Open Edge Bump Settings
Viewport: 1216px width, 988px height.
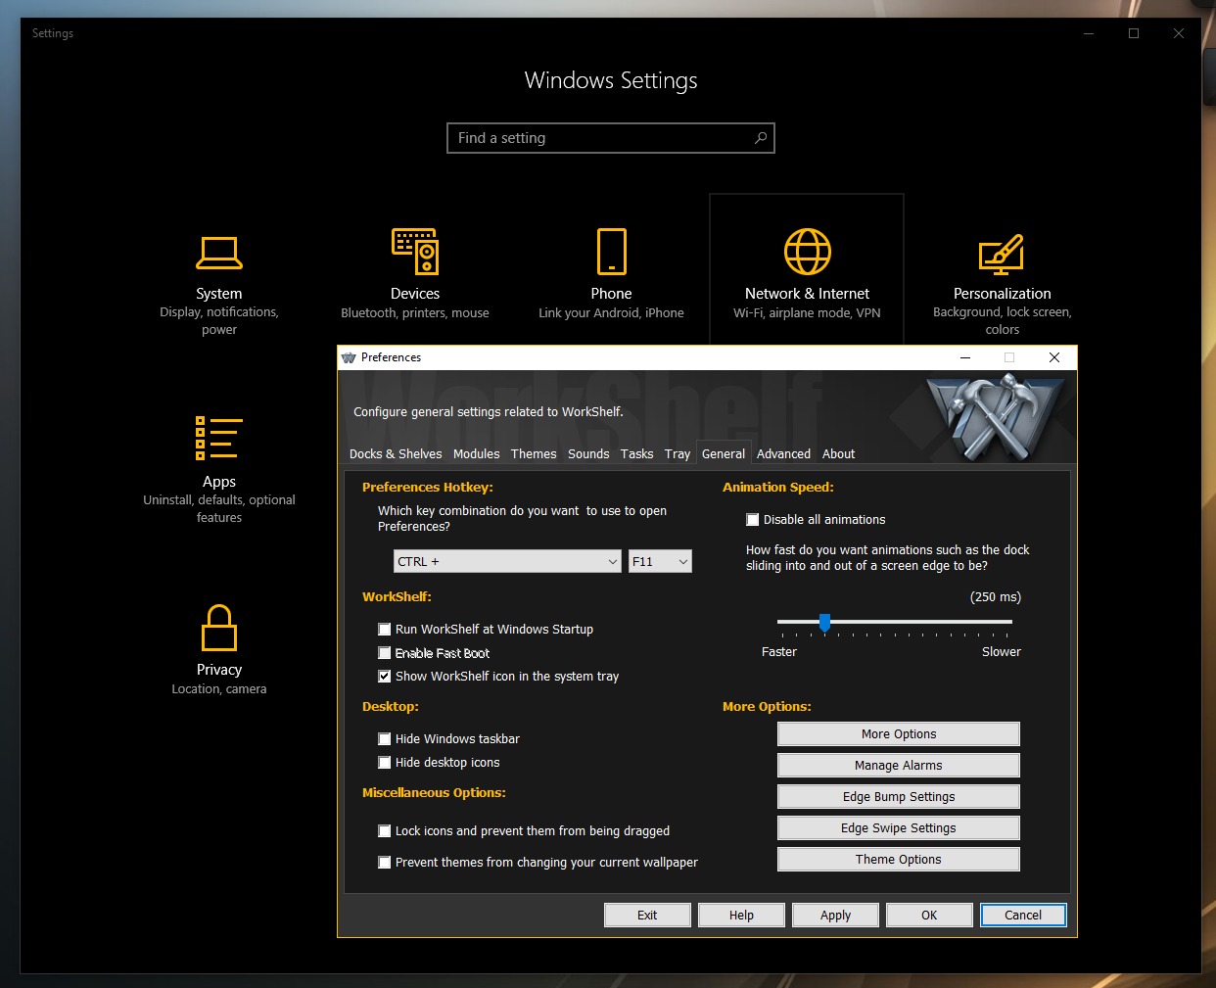pos(899,797)
